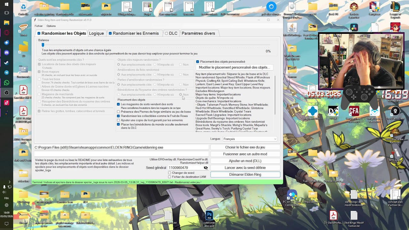Viewport: 409px width, 230px height.
Task: Click the custom placement summary scrollbar
Action: click(x=275, y=95)
